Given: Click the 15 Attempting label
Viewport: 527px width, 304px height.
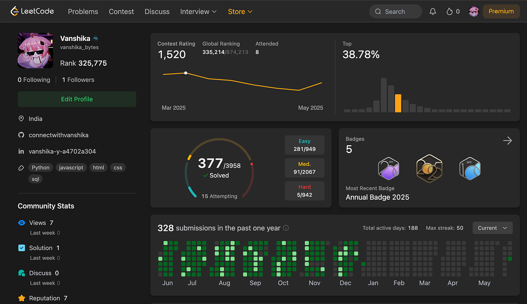Looking at the screenshot, I should [219, 196].
